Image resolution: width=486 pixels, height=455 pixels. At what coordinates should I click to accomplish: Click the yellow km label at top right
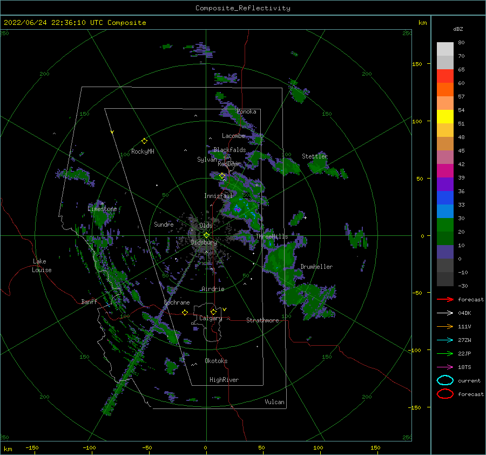coord(422,23)
